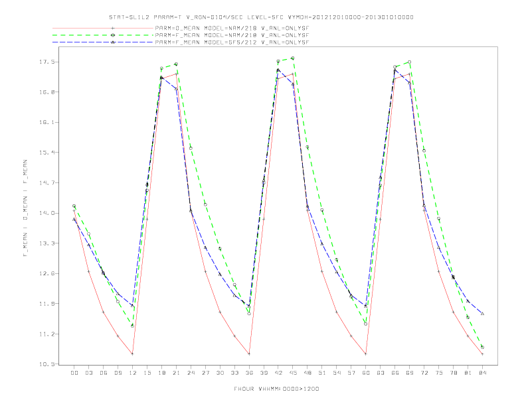This screenshot has height=406, width=526.
Task: Click the x-axis tick label 36
Action: (x=249, y=373)
